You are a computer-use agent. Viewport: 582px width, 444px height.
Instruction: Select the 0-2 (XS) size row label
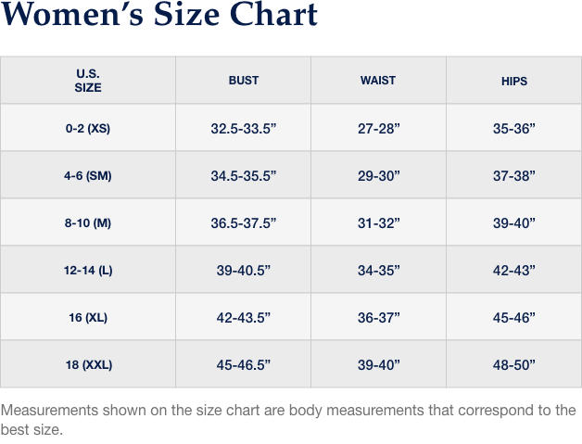point(88,129)
